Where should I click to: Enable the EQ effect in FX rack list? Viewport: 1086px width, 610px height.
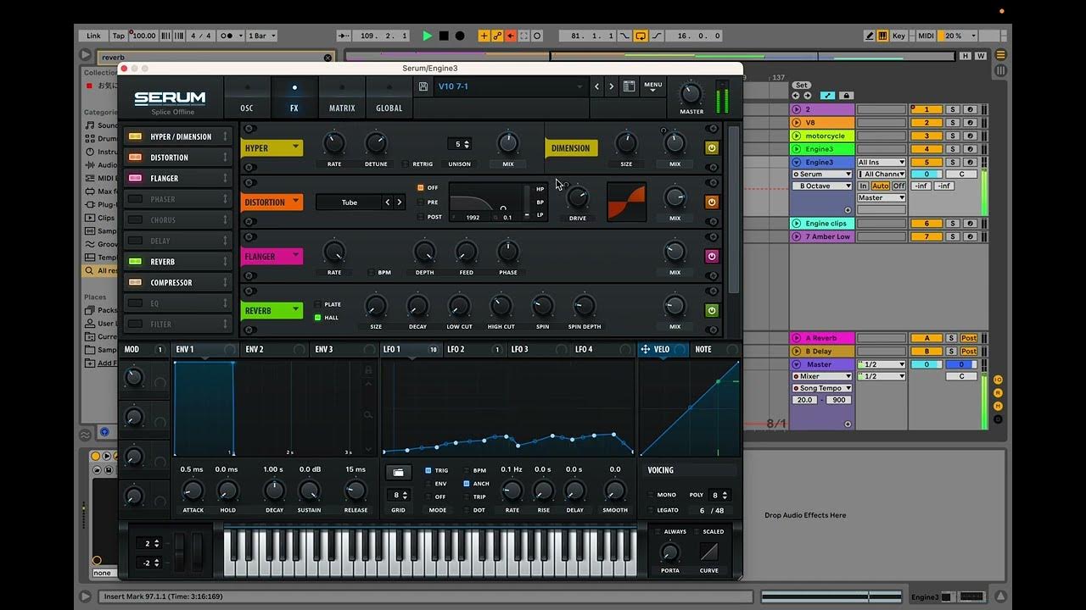click(135, 303)
